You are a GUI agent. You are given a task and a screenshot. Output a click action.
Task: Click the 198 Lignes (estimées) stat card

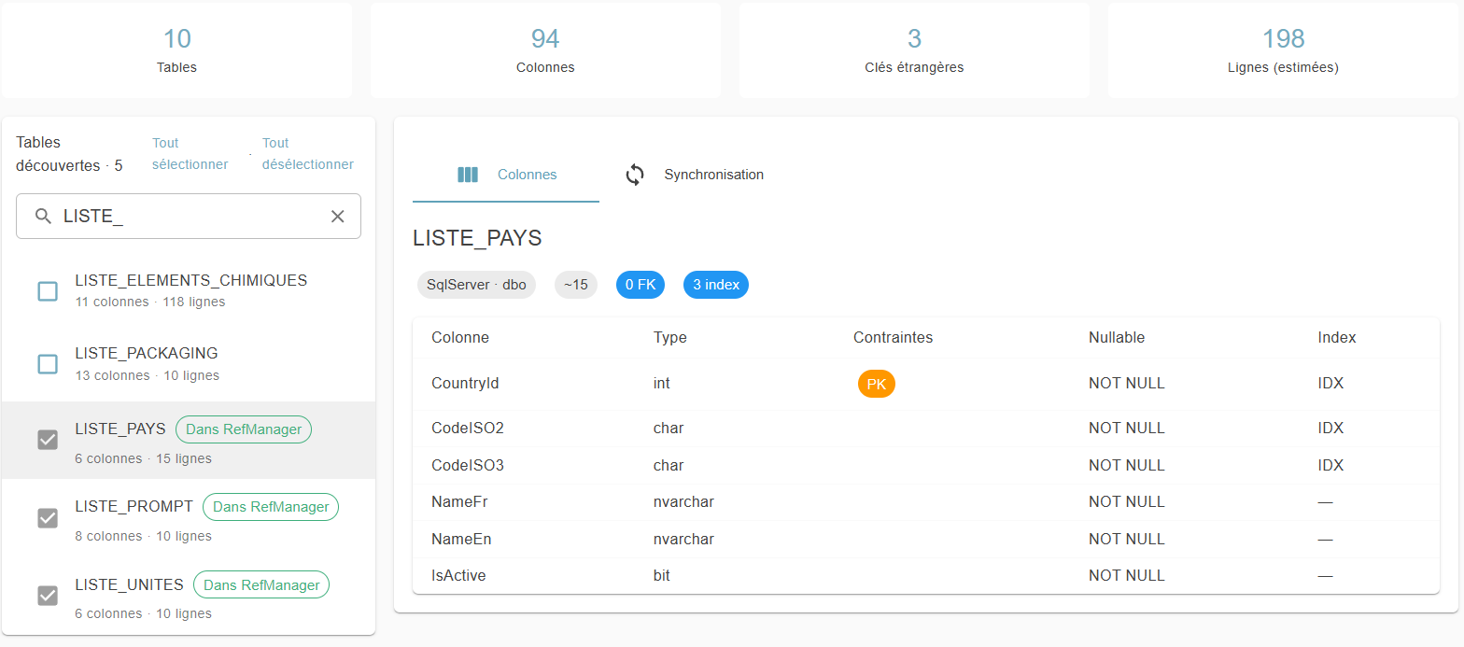coord(1283,49)
